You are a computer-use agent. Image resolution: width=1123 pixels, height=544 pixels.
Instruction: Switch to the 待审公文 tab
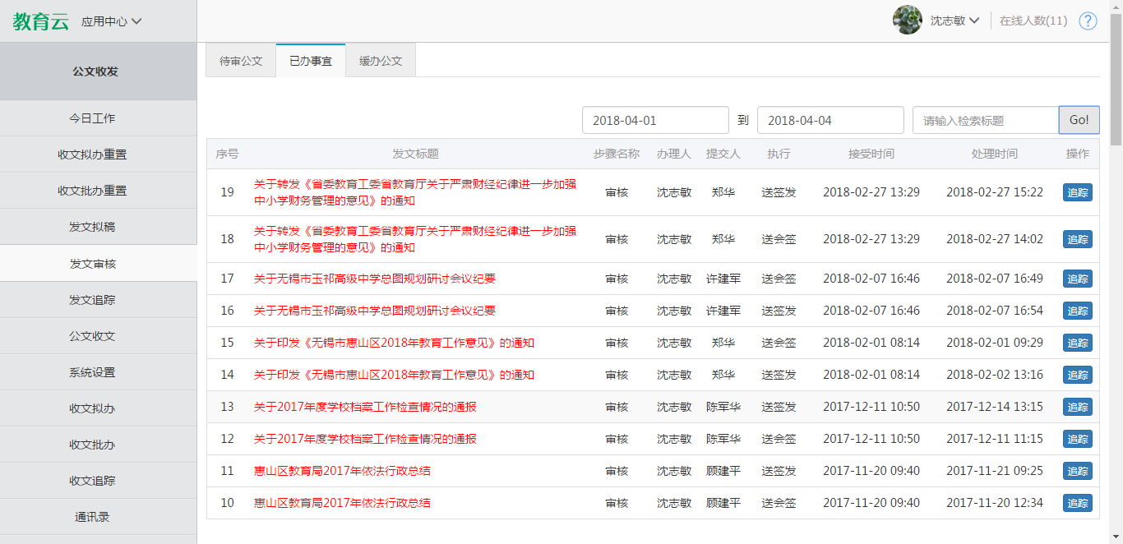click(x=241, y=61)
